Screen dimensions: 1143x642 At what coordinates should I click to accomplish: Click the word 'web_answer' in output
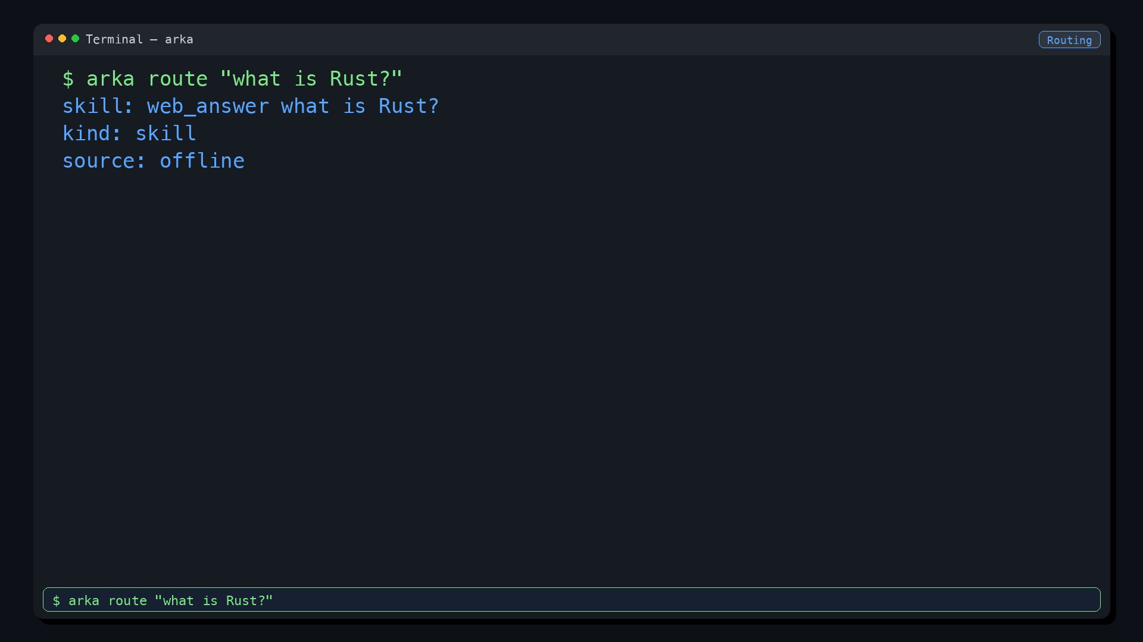coord(208,106)
